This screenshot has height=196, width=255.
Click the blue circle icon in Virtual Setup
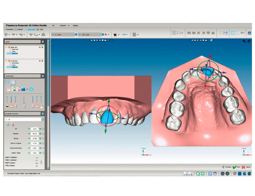13,83
